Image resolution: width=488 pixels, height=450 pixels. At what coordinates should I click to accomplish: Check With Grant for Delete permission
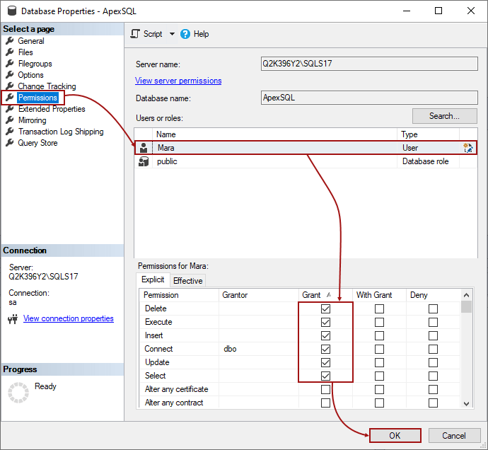[379, 308]
